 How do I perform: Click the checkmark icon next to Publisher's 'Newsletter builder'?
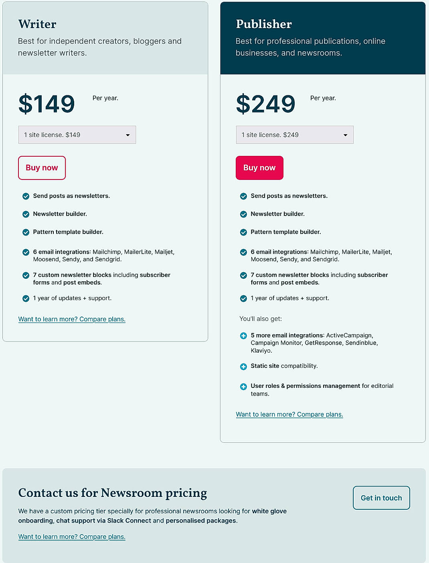point(243,214)
